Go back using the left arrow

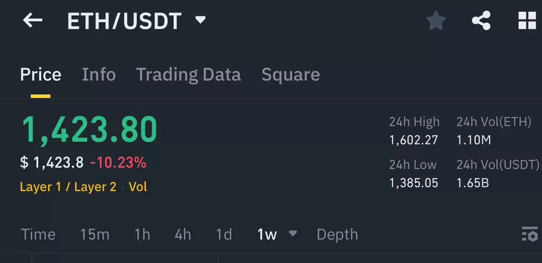(32, 21)
